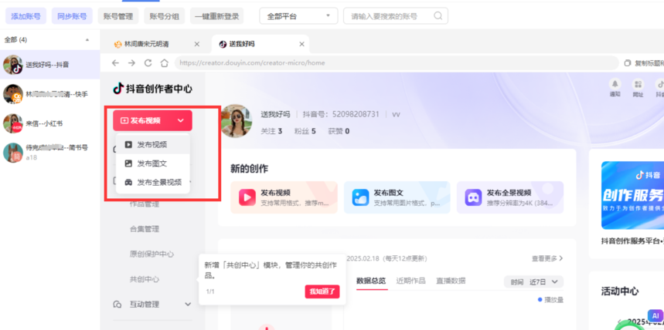
Task: Click the 送我好吗 profile avatar
Action: tap(237, 121)
